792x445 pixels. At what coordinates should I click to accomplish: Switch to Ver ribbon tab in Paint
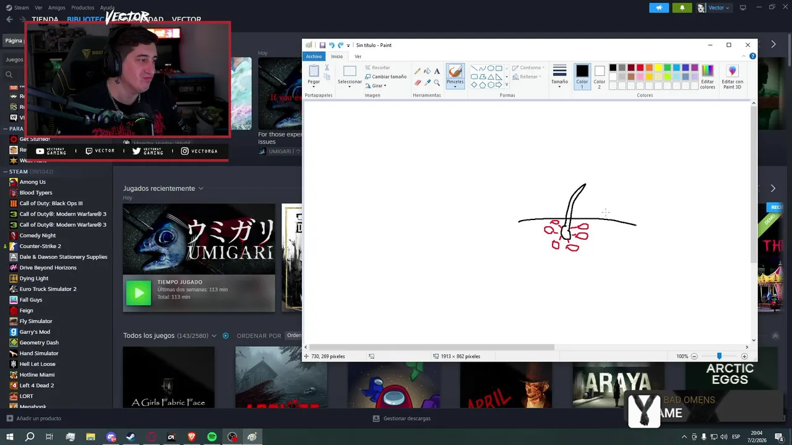point(358,56)
